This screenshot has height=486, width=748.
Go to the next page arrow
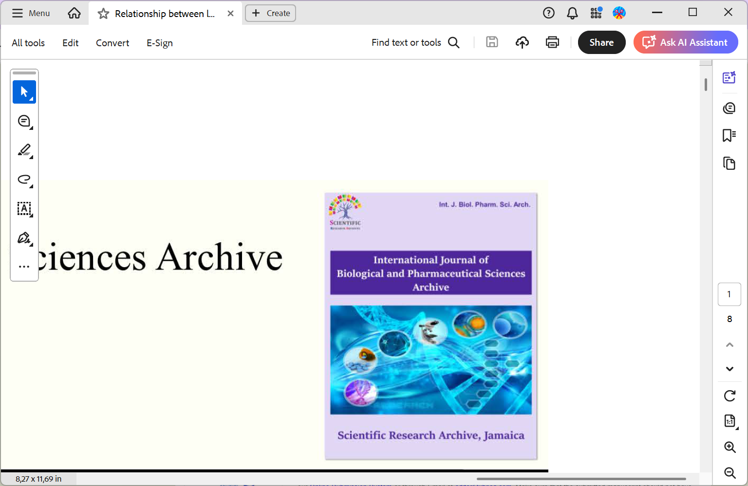(729, 369)
